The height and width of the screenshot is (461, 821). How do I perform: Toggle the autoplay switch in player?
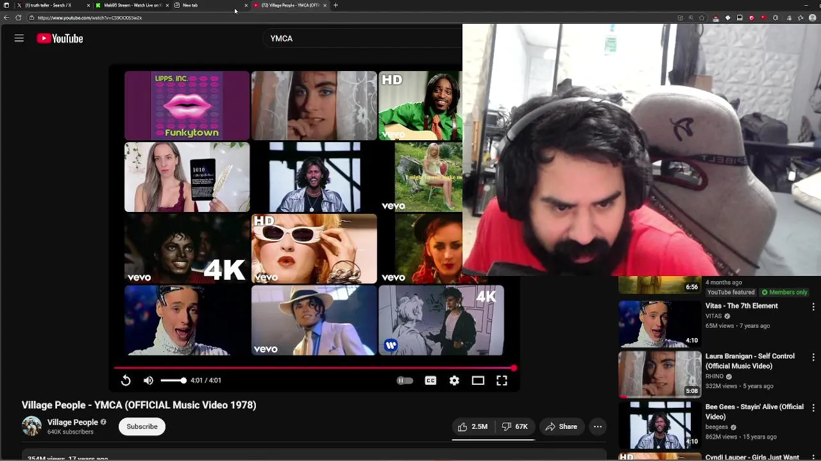[405, 380]
